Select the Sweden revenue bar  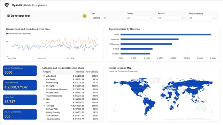[136, 53]
